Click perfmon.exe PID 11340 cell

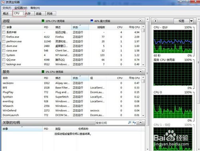48,42
